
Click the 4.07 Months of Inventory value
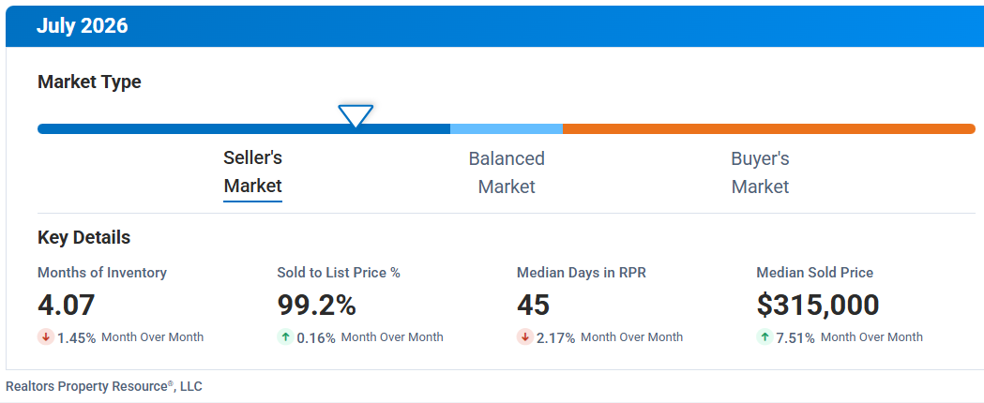66,306
